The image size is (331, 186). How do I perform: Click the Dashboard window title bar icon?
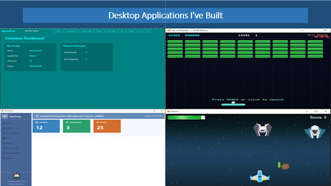point(2,111)
